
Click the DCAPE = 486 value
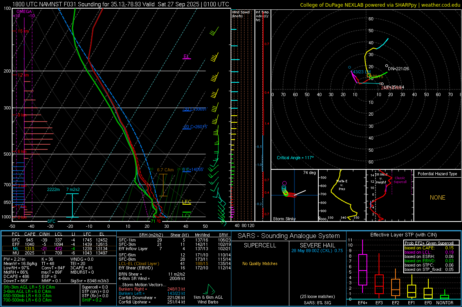[16, 276]
